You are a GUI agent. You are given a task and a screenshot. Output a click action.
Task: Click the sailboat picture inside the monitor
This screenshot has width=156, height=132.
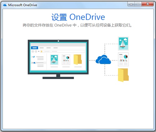tap(54, 60)
